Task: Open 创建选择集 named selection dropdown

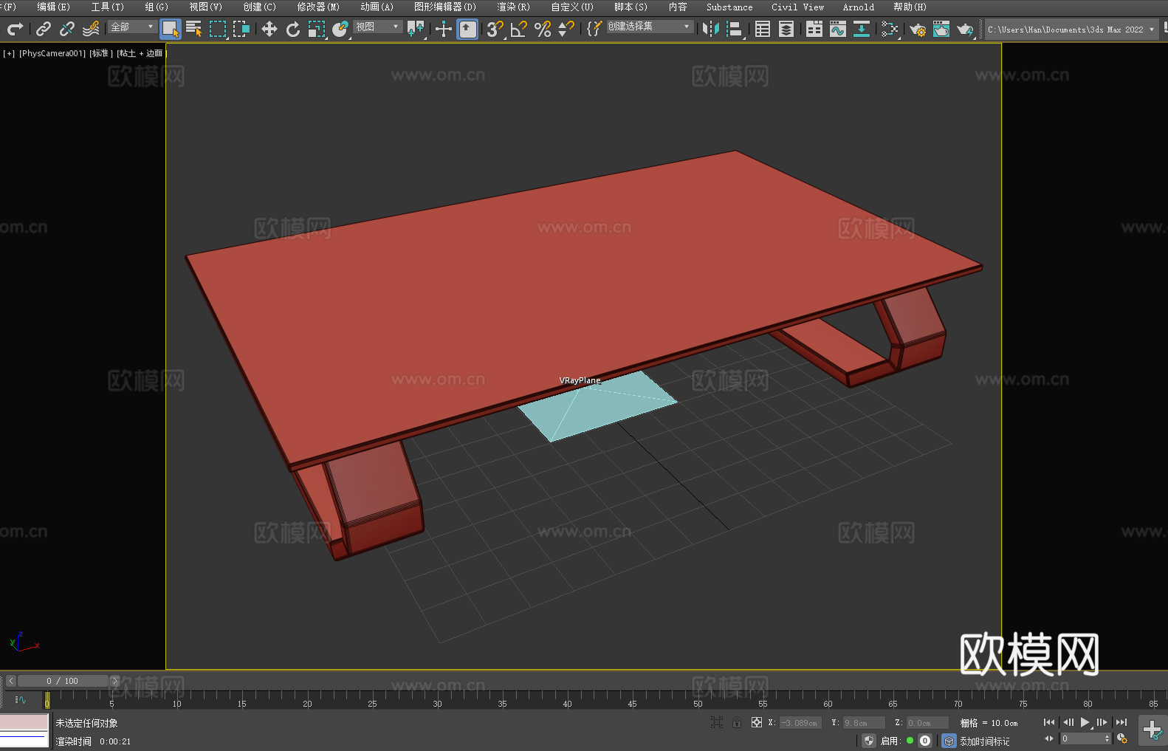Action: 650,27
